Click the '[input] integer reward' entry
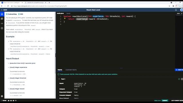Screen dimensions: 183x103 17,89
